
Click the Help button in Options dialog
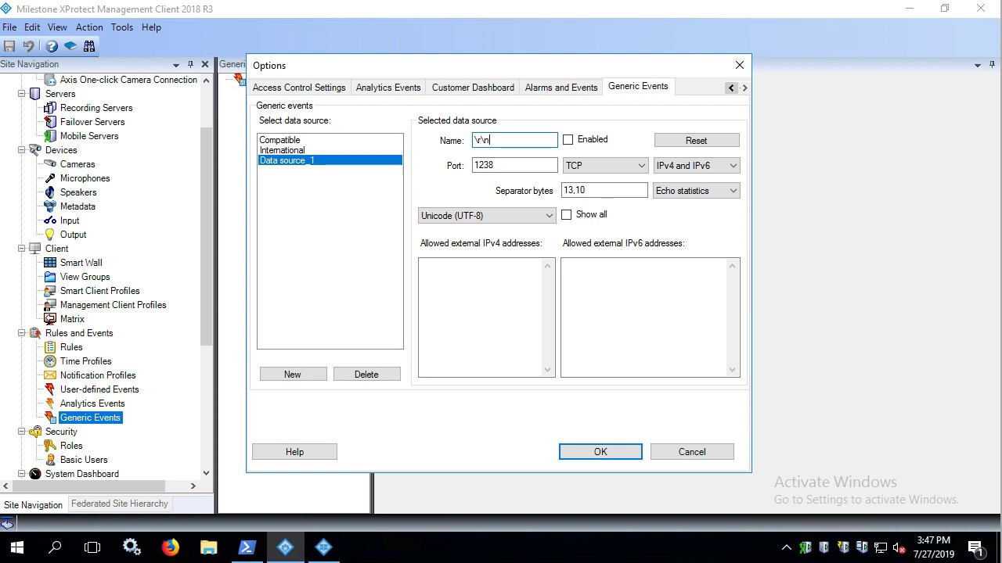click(x=294, y=452)
